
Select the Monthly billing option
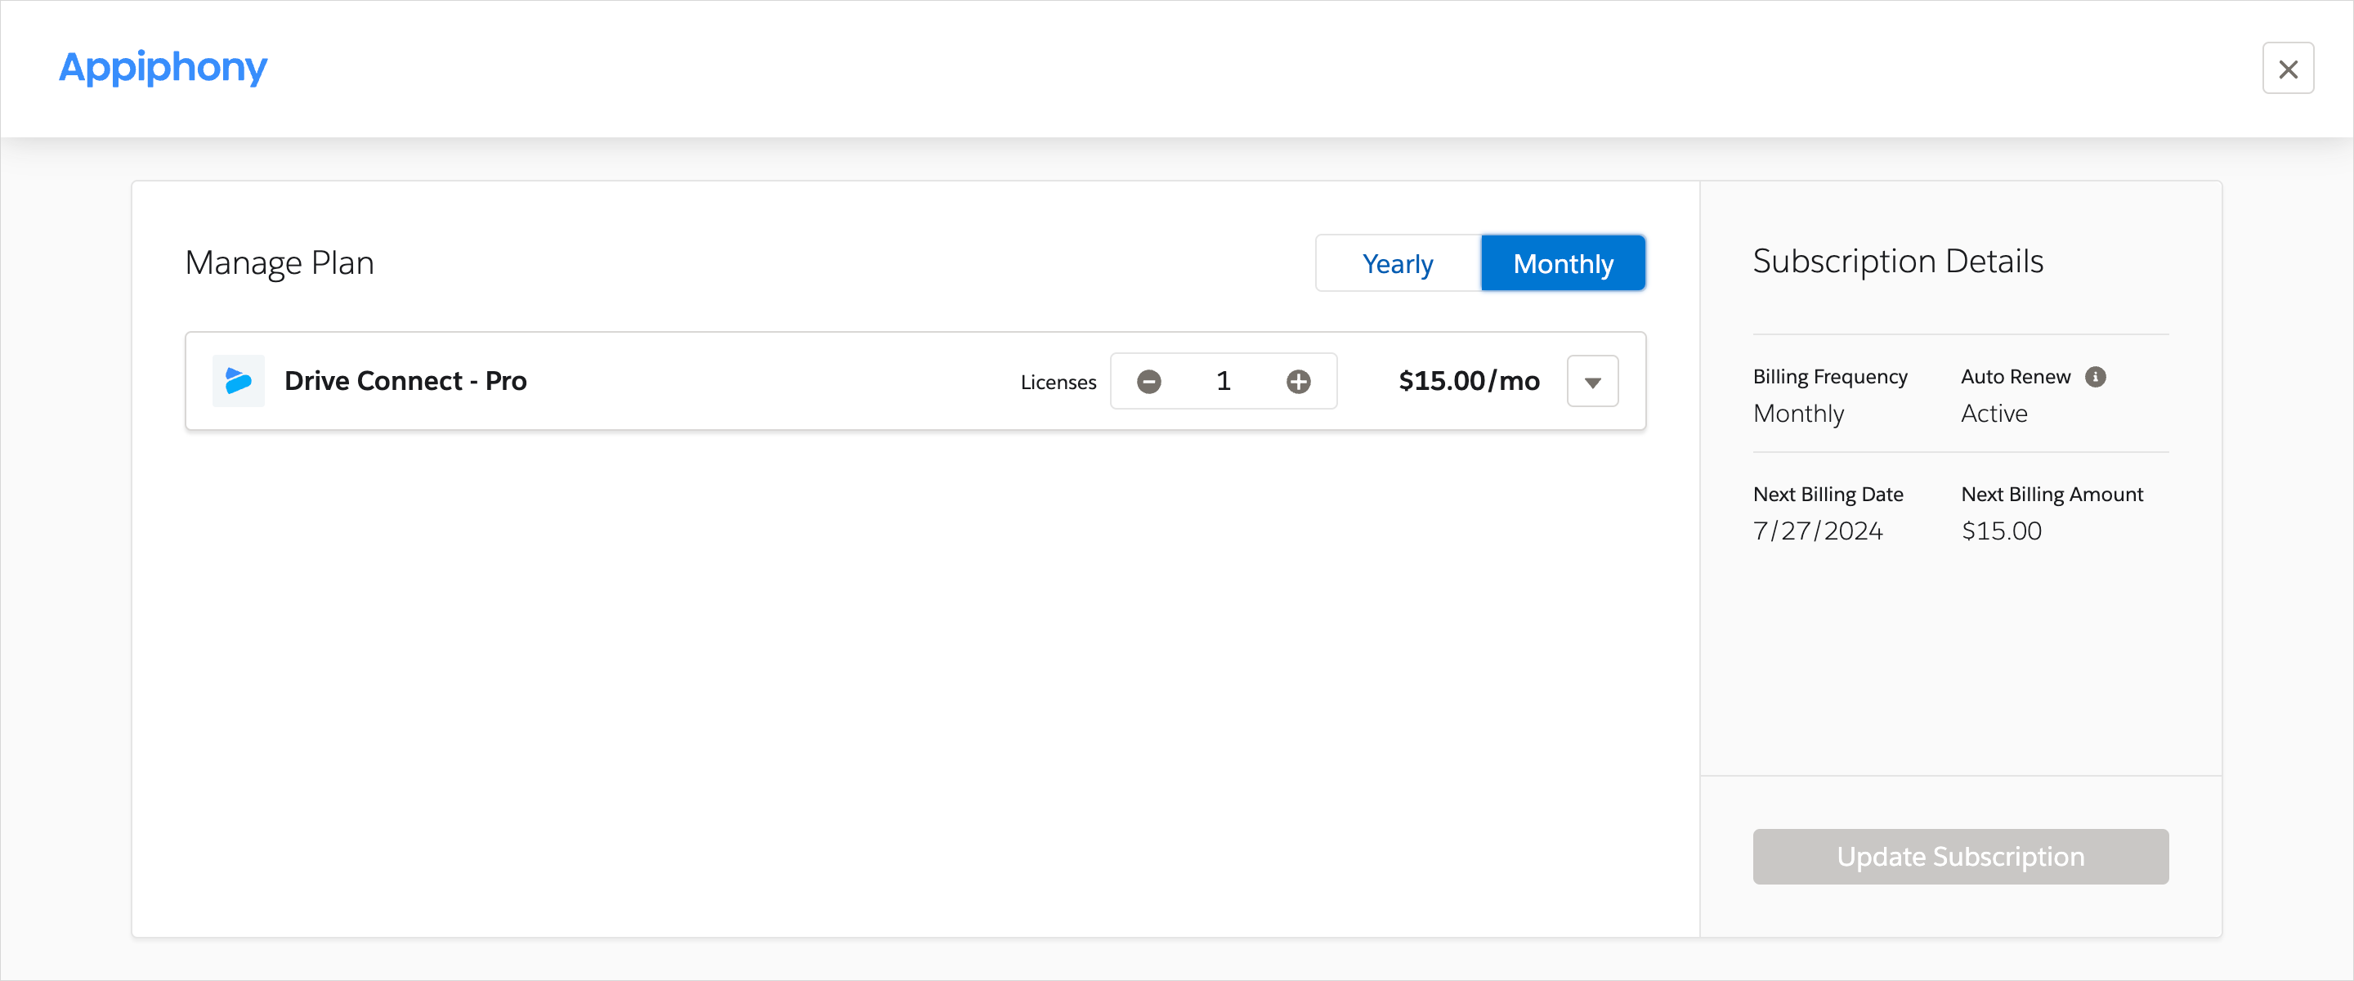1563,263
